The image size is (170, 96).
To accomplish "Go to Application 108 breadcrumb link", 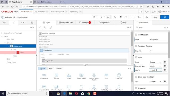I will [10, 17].
